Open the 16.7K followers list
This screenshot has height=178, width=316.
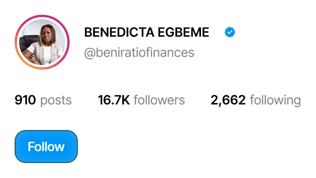tap(141, 100)
